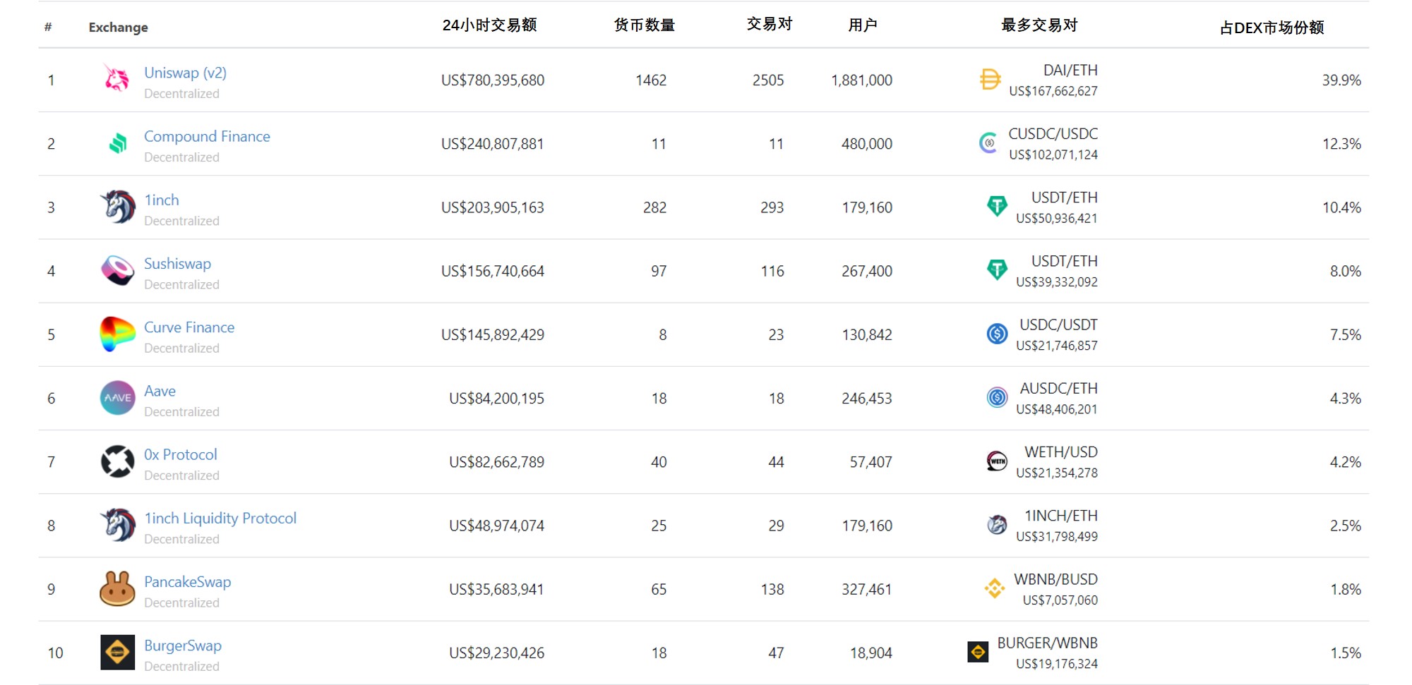Click the WBNB diamond icon in PancakeSwap row

point(995,588)
